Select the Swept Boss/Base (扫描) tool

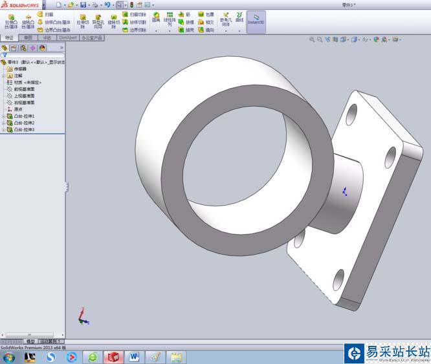46,14
